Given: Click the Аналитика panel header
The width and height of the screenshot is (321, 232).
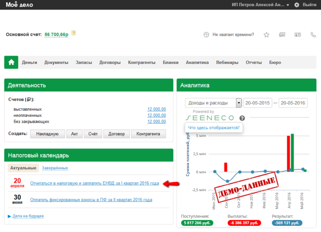Looking at the screenshot, I should coord(247,85).
